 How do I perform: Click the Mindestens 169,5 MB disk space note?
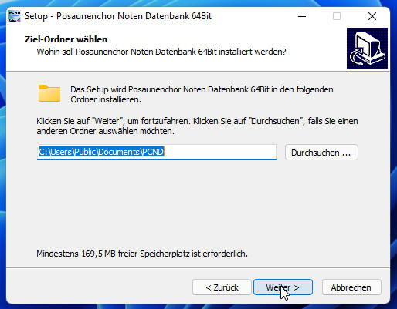pyautogui.click(x=142, y=254)
